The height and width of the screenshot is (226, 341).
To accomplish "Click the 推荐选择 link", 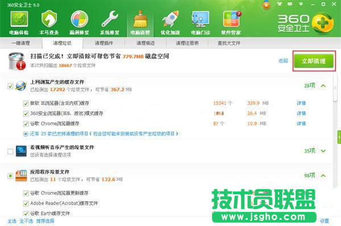I will tap(45, 221).
